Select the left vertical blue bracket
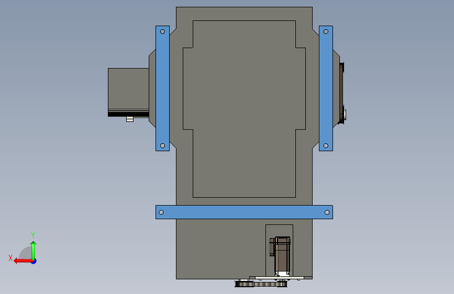Image resolution: width=454 pixels, height=294 pixels. (x=162, y=88)
